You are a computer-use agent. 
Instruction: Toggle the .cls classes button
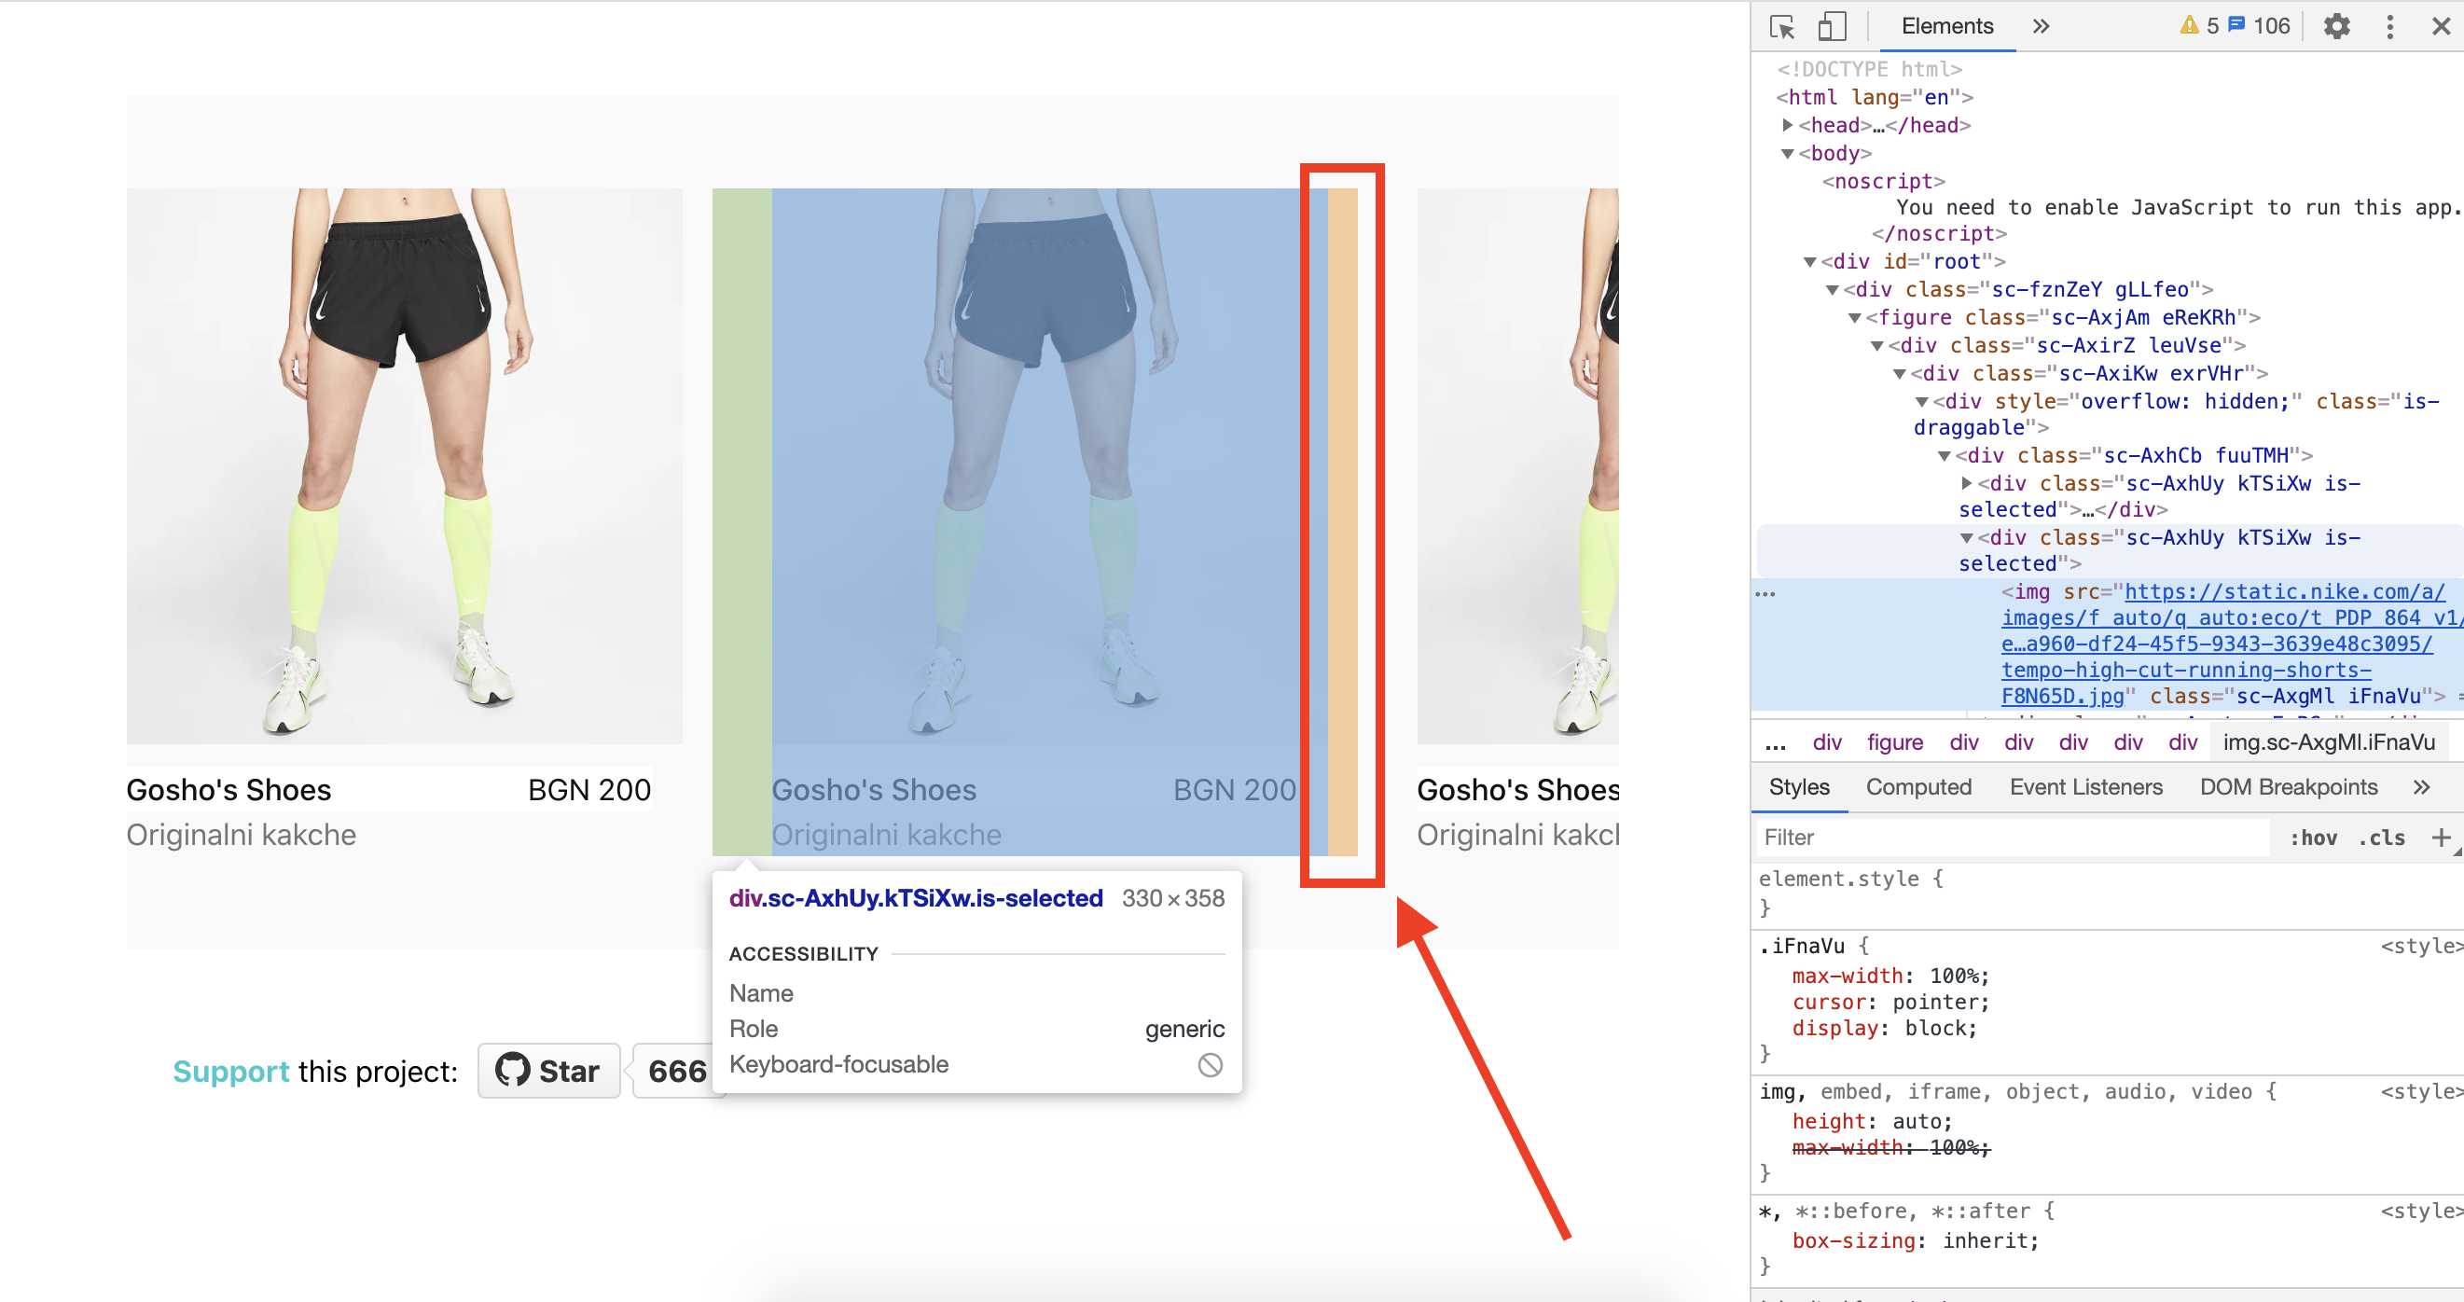tap(2381, 838)
